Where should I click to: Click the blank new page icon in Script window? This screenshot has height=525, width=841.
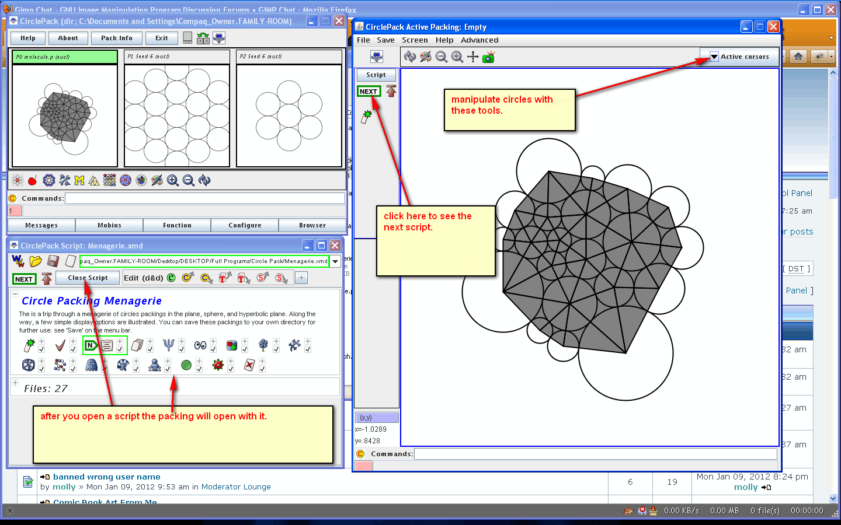(x=71, y=261)
